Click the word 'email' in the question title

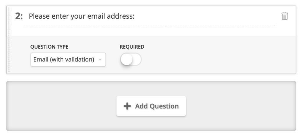pos(95,16)
